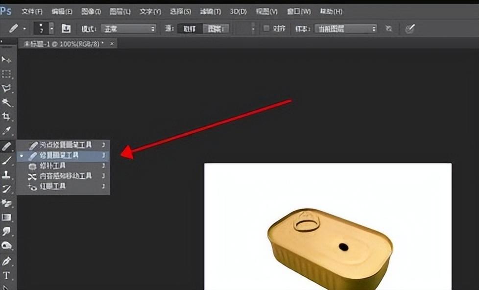Screen dimensions: 479x290
Task: Open the brush picker dropdown arrow
Action: 51,29
